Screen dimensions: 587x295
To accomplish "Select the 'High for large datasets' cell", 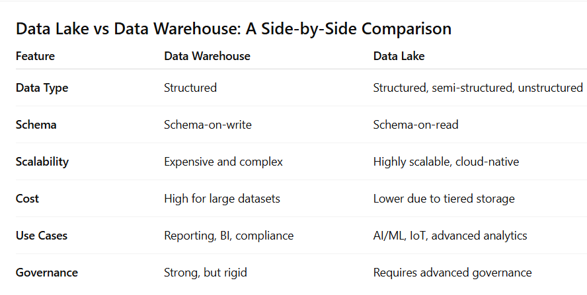I will 222,199.
